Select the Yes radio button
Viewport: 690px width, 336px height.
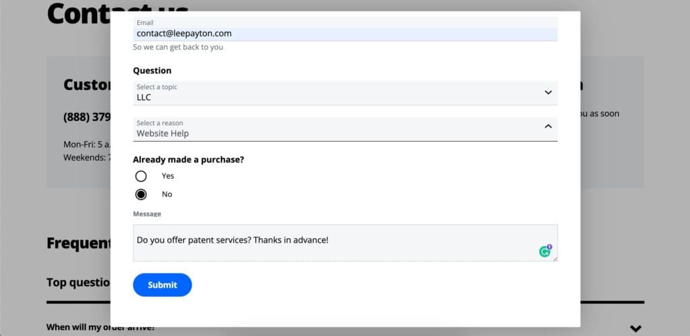tap(141, 176)
